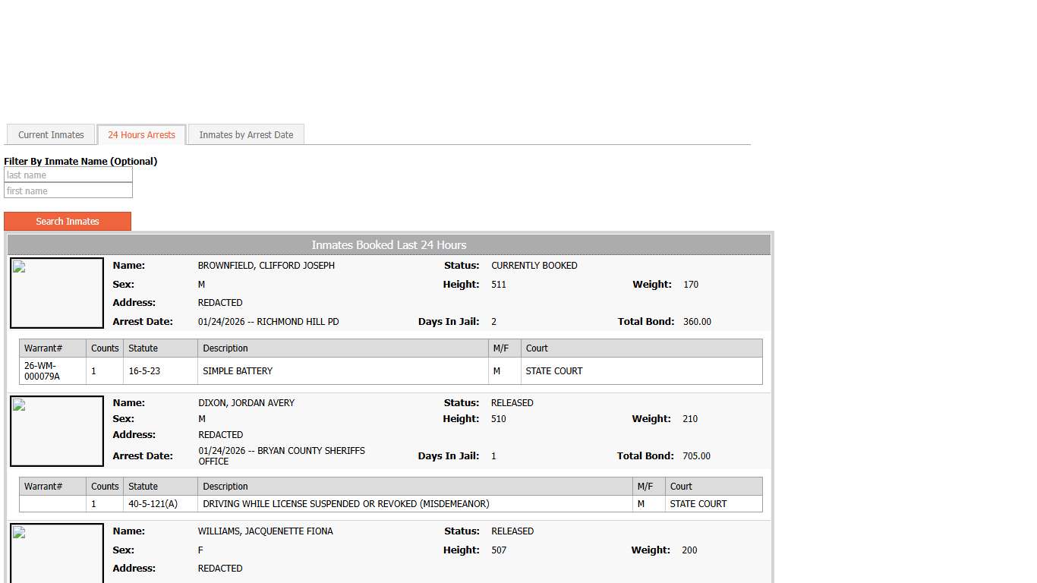Select the SIMPLE BATTERY charge description
The width and height of the screenshot is (1037, 583).
pos(238,371)
